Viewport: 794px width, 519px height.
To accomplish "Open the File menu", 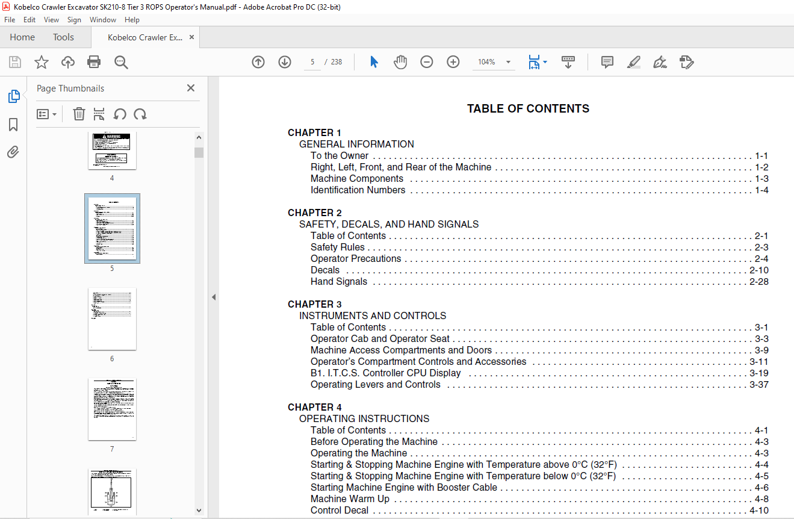I will click(x=10, y=20).
